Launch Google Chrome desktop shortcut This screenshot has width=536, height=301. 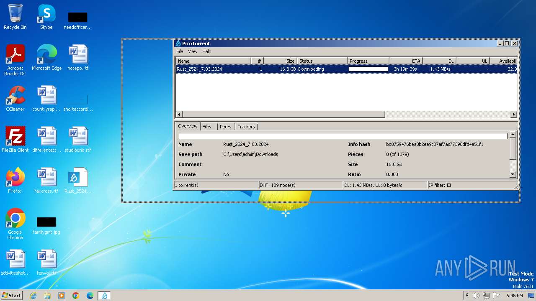(x=15, y=224)
